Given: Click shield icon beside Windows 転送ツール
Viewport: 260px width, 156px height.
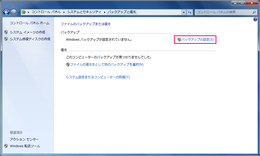Looking at the screenshot, I should coord(6,146).
